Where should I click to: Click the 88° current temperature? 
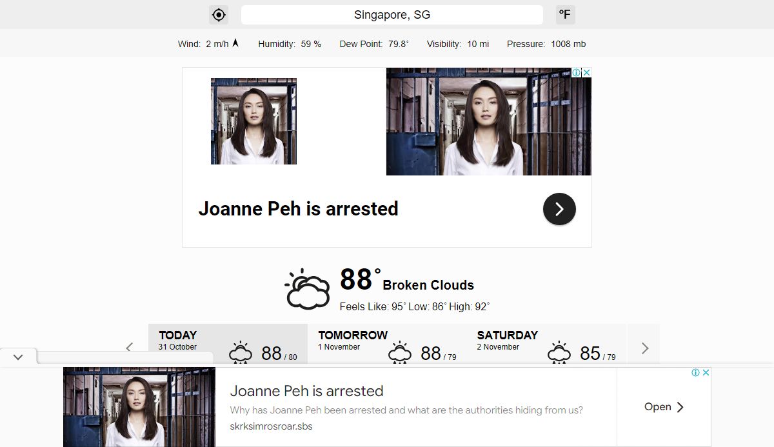coord(360,280)
